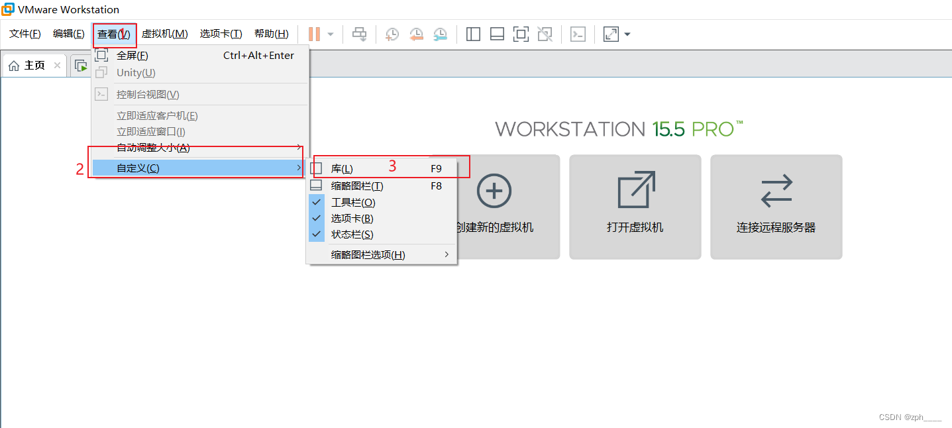Open the 帮助(H) menu
Viewport: 952px width, 428px height.
(x=272, y=34)
